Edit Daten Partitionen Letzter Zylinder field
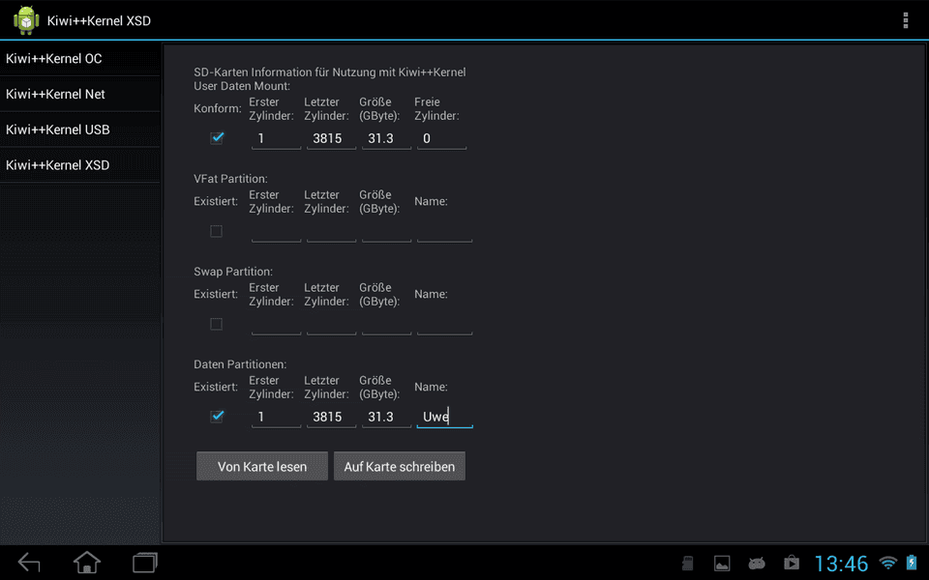929x580 pixels. coord(331,417)
